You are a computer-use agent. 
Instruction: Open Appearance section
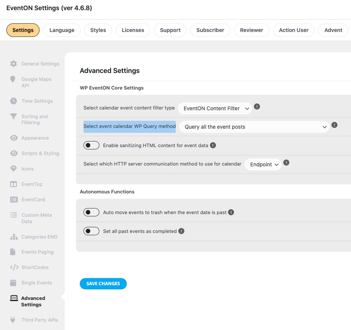point(35,138)
